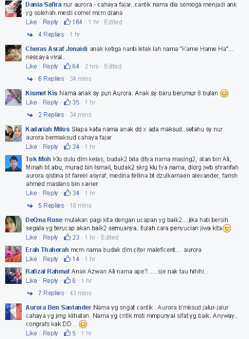Open Kismet Kis profile picture
Image resolution: width=249 pixels, height=339 pixels.
tap(13, 97)
